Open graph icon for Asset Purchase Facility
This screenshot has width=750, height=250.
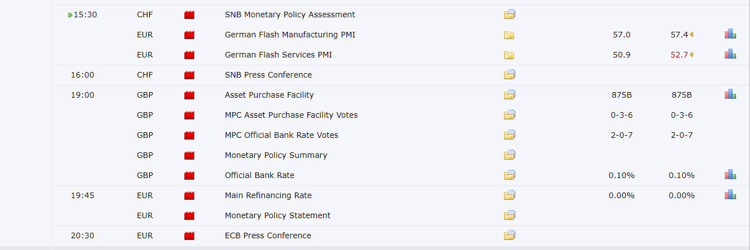tap(730, 94)
